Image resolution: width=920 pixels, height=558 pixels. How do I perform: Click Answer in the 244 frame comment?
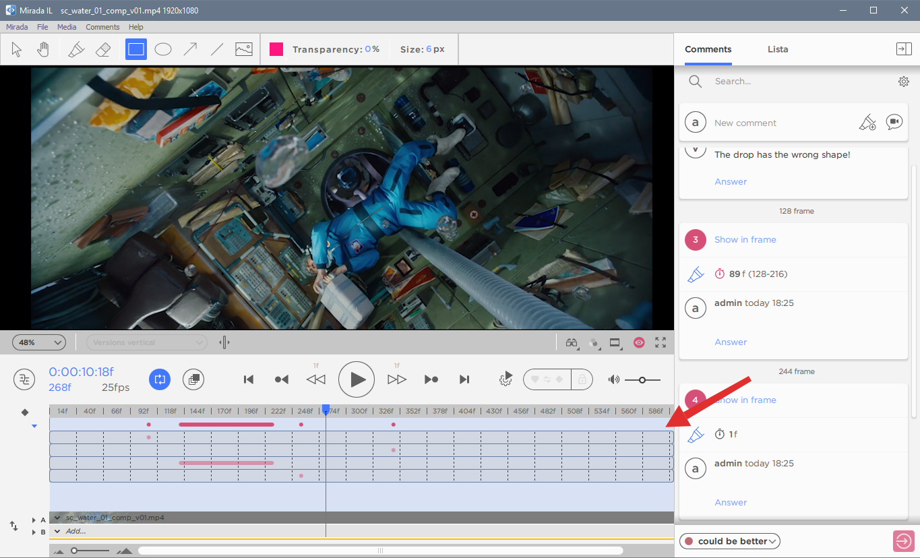tap(731, 502)
